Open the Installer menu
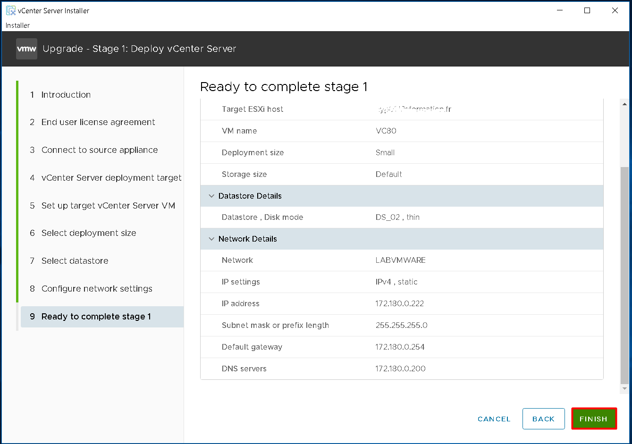The width and height of the screenshot is (632, 444). click(x=17, y=25)
